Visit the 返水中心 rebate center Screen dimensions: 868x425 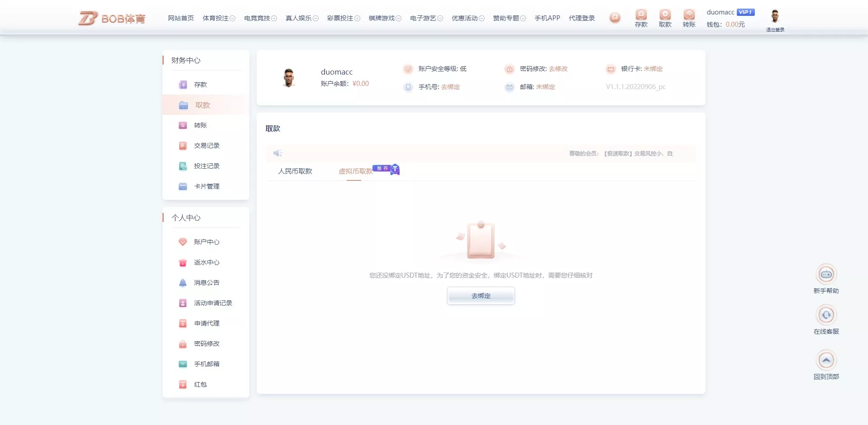(x=206, y=262)
